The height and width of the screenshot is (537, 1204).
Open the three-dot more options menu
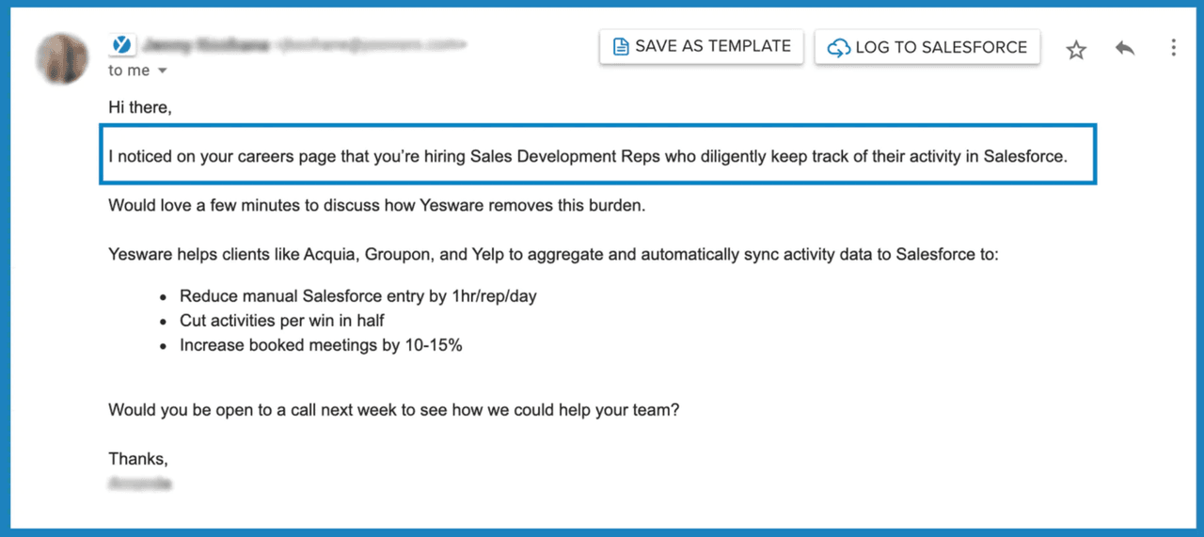[1173, 48]
